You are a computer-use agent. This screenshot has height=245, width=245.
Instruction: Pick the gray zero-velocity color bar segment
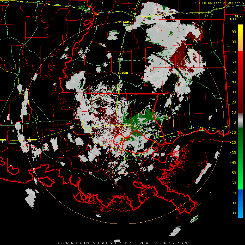tap(240, 121)
